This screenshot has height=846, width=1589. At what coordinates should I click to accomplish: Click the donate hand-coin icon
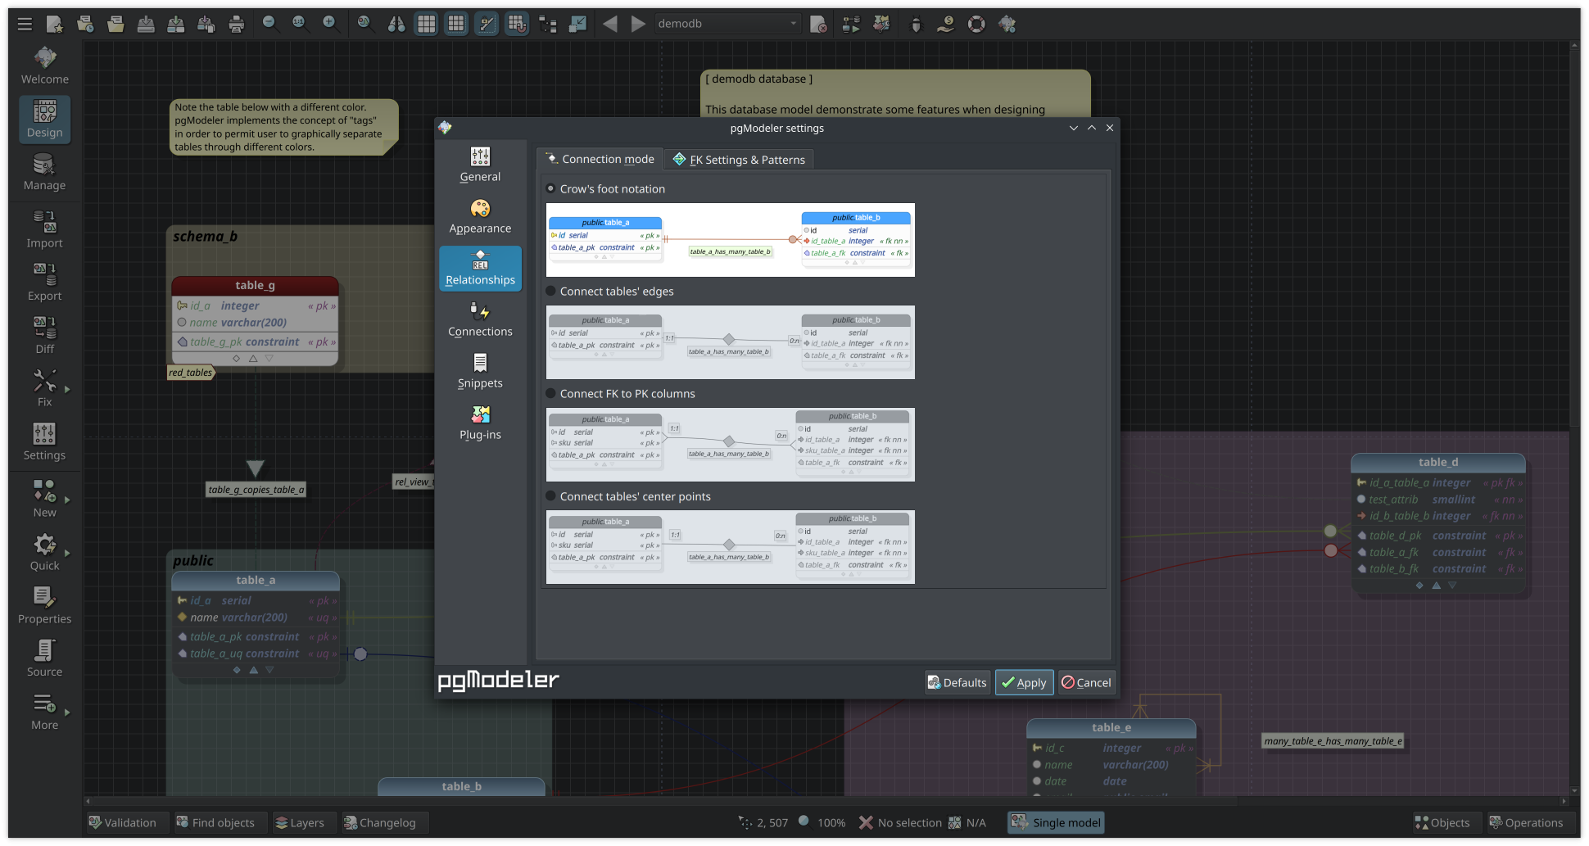pos(946,24)
